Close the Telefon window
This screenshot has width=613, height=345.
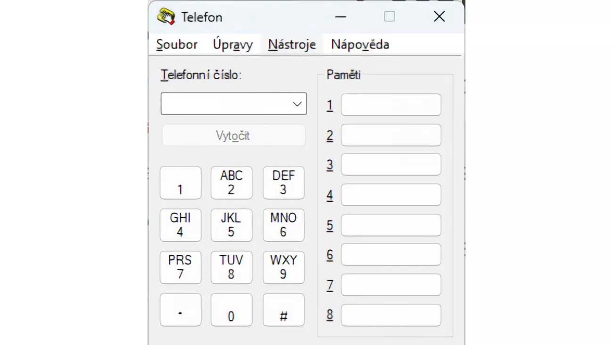[x=439, y=17]
